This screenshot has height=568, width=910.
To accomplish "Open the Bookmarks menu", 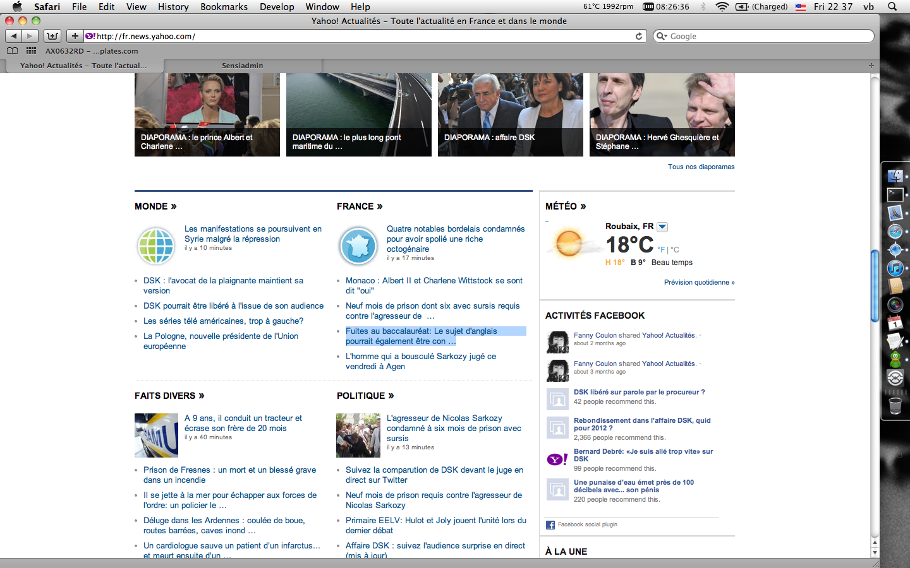I will pyautogui.click(x=224, y=6).
